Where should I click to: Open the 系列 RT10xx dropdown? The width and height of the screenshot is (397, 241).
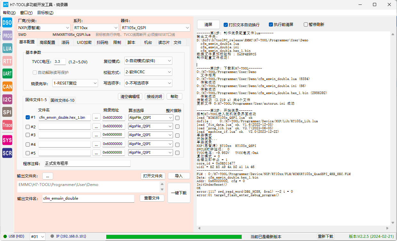tap(95, 28)
